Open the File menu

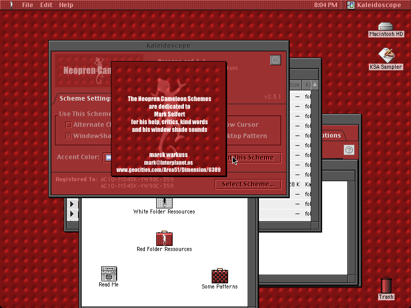(x=28, y=5)
